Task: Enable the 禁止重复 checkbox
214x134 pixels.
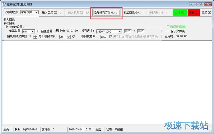Action: click(x=39, y=31)
